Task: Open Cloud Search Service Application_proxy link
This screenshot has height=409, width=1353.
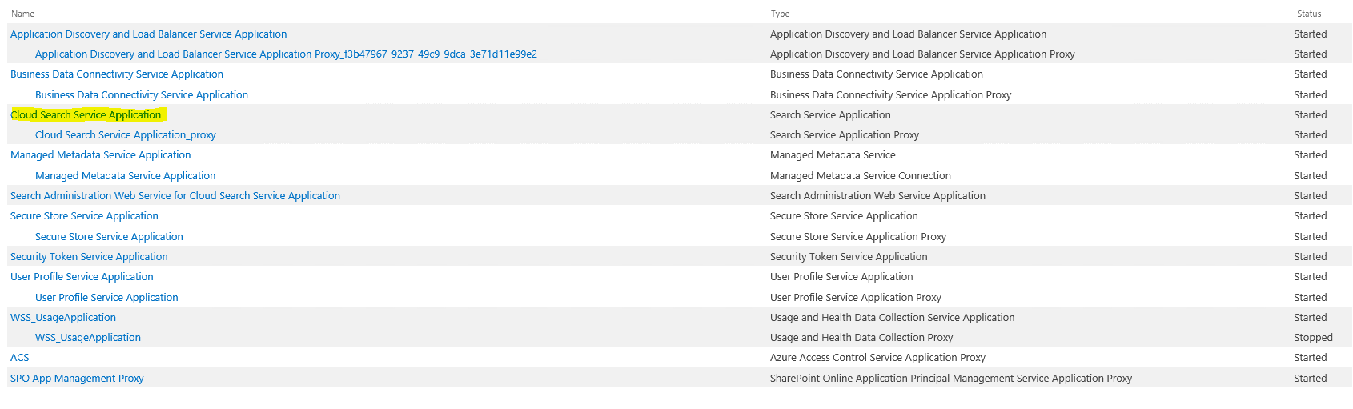Action: tap(126, 134)
